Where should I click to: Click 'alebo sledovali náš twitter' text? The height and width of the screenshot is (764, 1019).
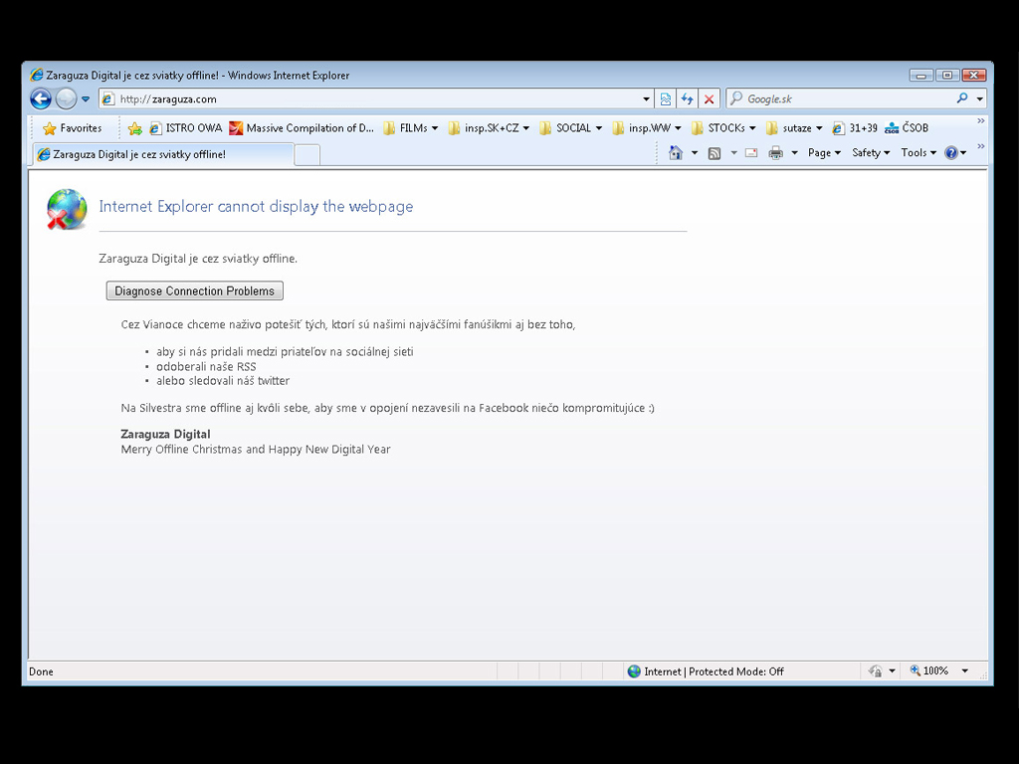coord(223,381)
